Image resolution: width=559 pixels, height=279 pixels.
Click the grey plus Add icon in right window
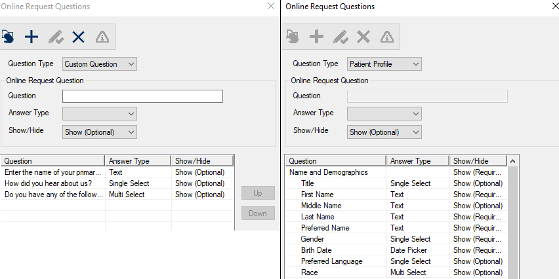click(x=316, y=37)
